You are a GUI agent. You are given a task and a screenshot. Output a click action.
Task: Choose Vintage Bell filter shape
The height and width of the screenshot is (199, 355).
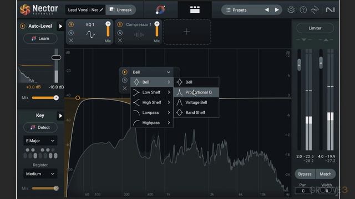click(196, 102)
